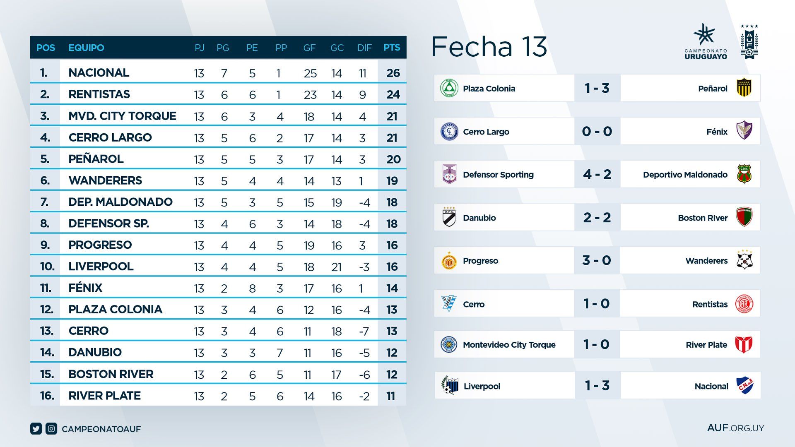Click the Rentistas club crest
The image size is (795, 447).
tap(744, 304)
